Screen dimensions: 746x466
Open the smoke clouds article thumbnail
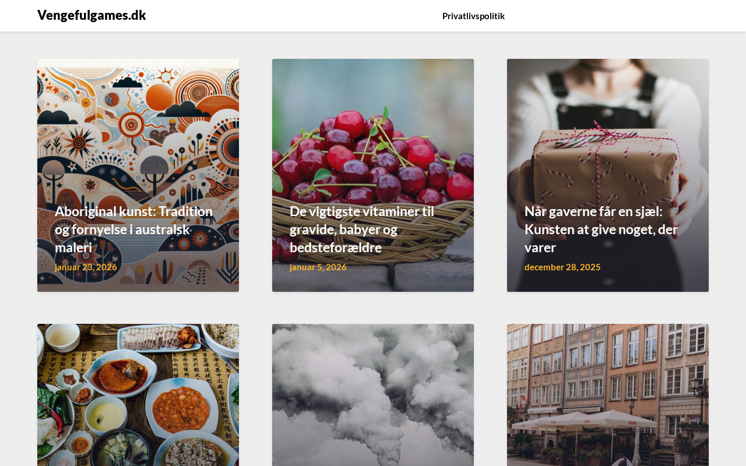point(373,395)
